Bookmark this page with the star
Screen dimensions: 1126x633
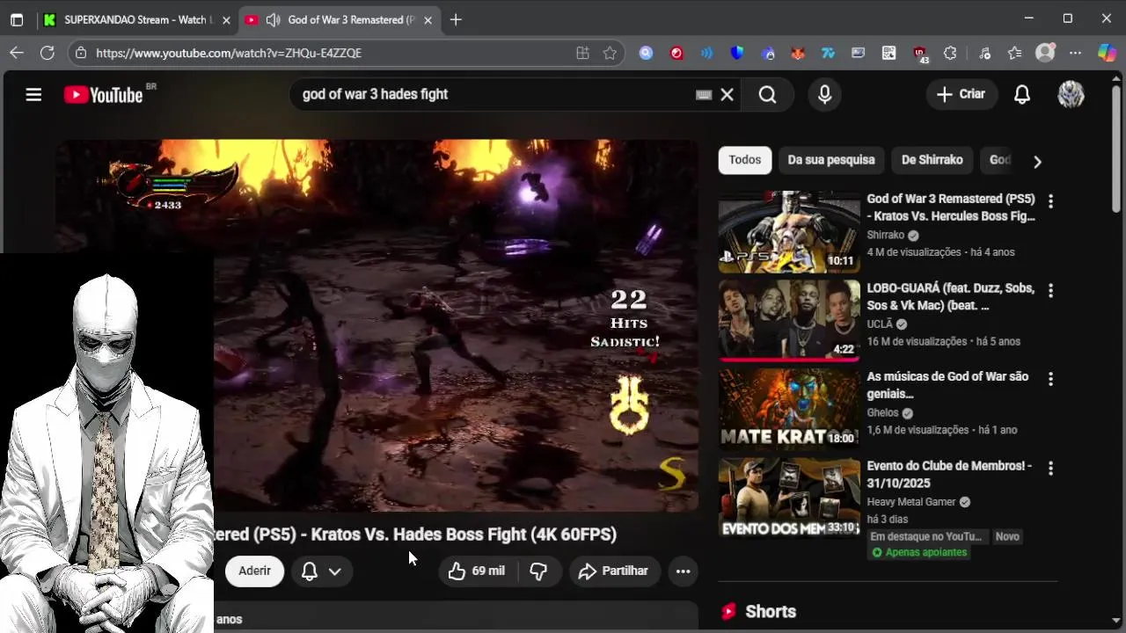[610, 53]
